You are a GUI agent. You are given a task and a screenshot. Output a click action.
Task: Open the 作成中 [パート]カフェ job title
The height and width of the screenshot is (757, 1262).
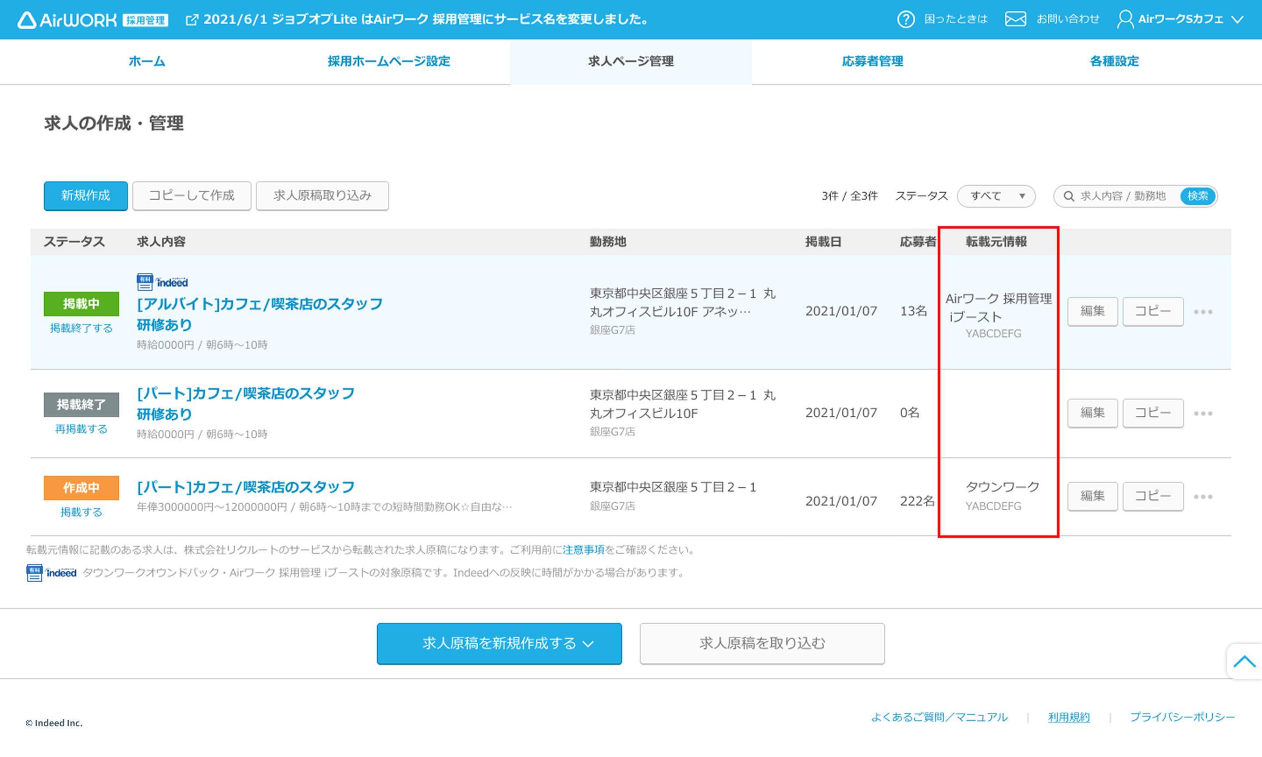[x=245, y=487]
